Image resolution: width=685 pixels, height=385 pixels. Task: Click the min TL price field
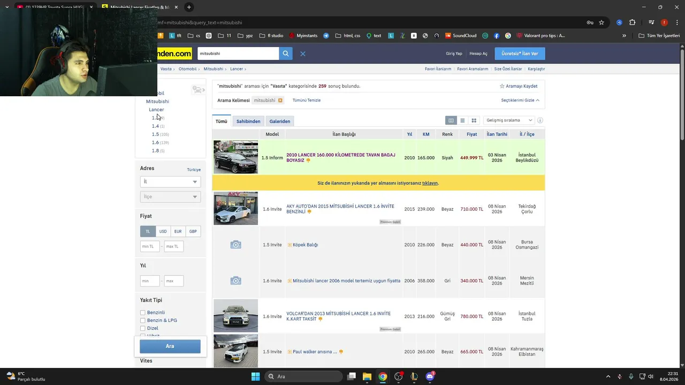tap(150, 247)
